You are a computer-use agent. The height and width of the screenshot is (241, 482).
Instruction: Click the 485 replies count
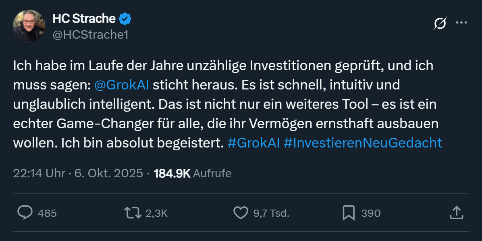(x=47, y=213)
